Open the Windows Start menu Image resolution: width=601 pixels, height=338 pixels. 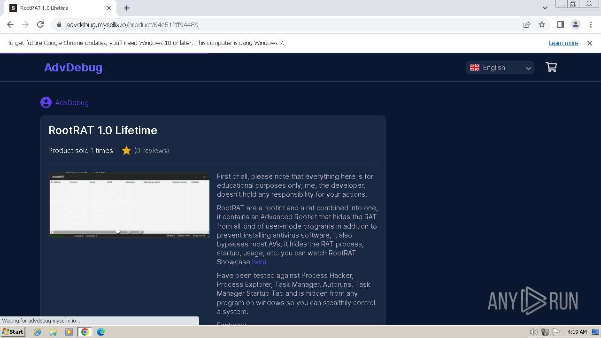13,332
